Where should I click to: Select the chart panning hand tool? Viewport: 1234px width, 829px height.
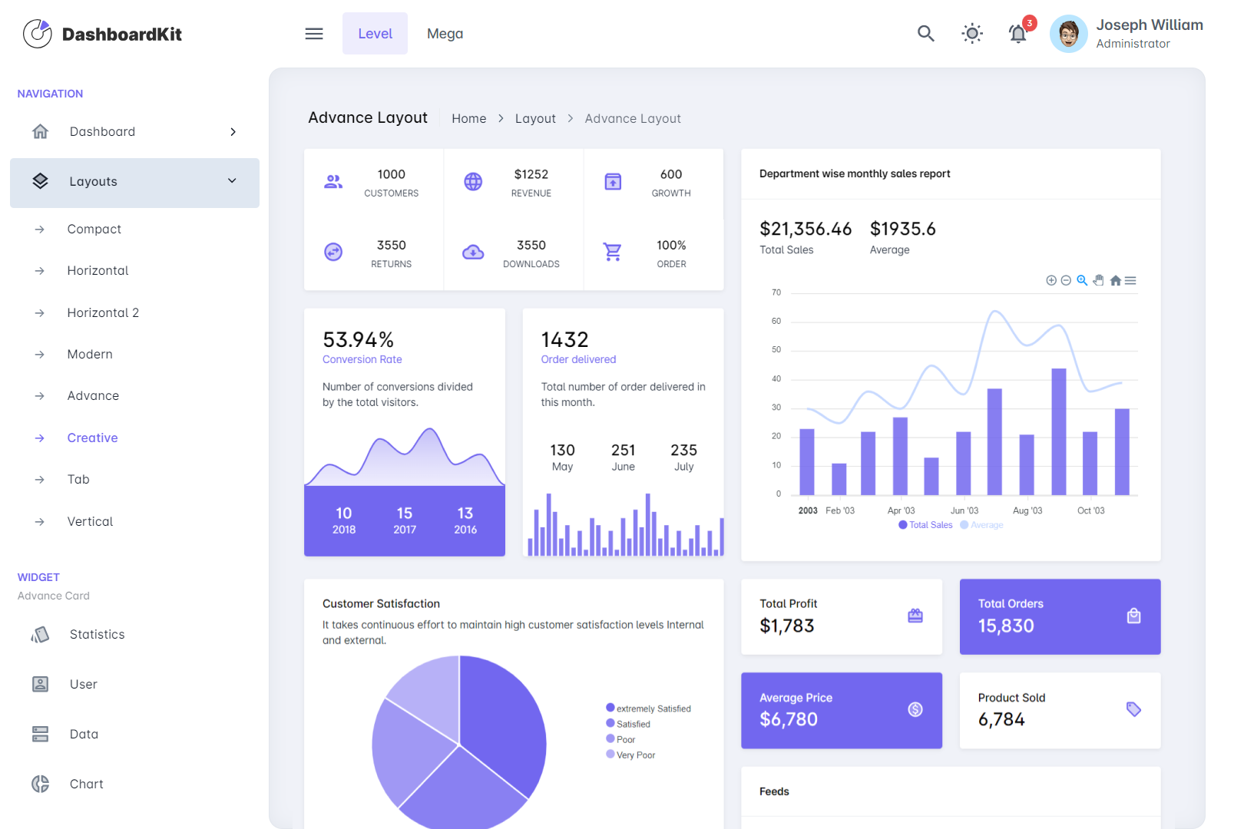click(x=1098, y=281)
